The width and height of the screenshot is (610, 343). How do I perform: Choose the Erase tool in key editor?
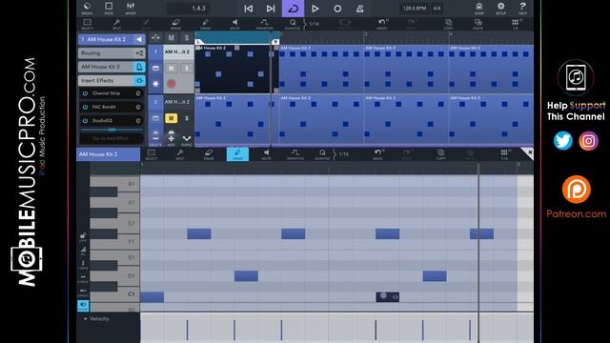pyautogui.click(x=209, y=154)
